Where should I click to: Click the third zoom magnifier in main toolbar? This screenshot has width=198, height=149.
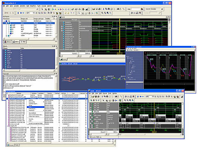[108, 13]
